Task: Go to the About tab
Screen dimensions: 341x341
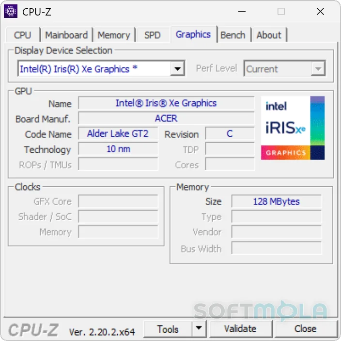Action: tap(269, 35)
